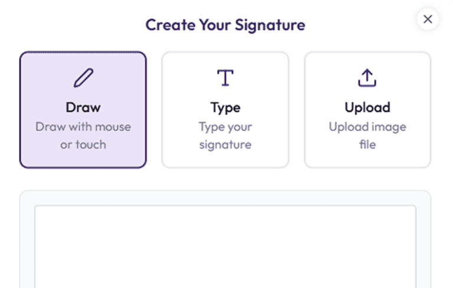
Task: Click the pencil Draw icon
Action: tap(83, 78)
